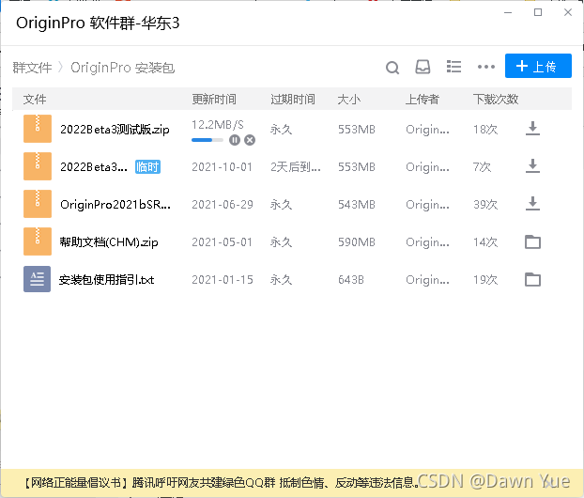Click the 临时 tag badge
This screenshot has height=498, width=584.
click(147, 166)
